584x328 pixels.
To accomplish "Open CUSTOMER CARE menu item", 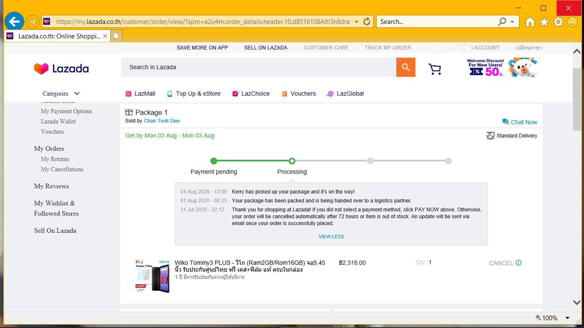I will 326,48.
